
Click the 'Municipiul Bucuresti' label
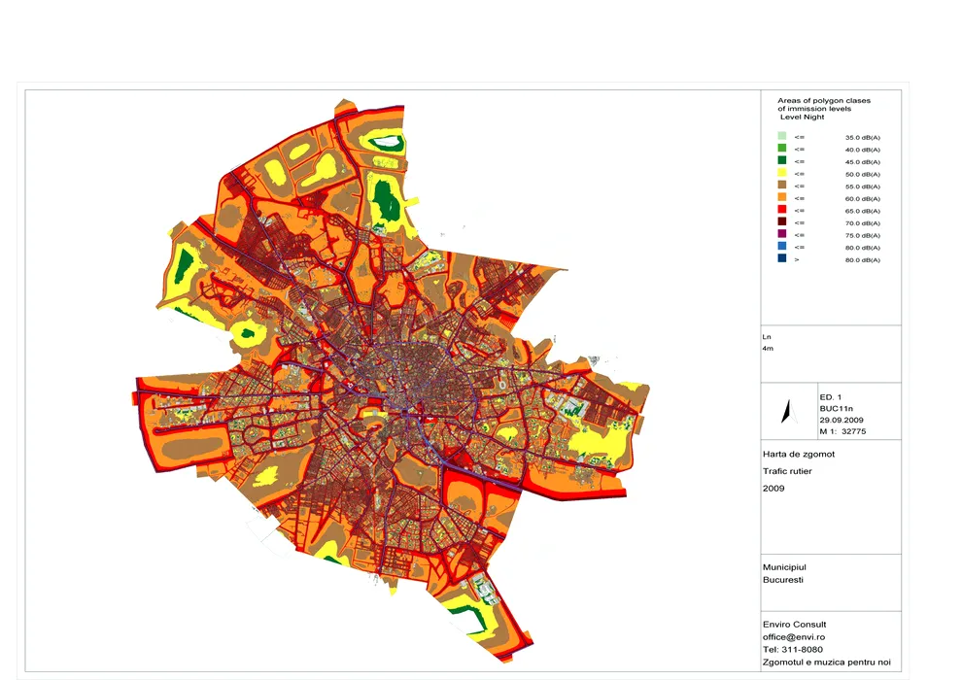pos(786,572)
